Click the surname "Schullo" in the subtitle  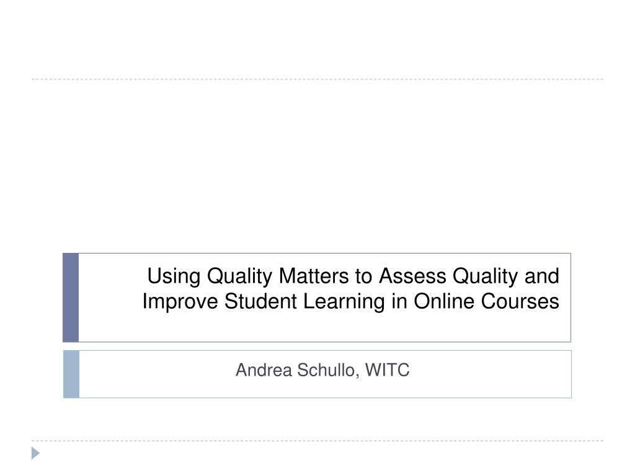tap(328, 371)
